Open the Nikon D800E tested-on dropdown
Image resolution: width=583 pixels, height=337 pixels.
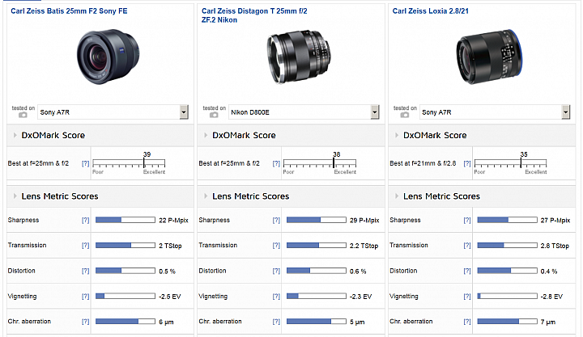coord(375,112)
